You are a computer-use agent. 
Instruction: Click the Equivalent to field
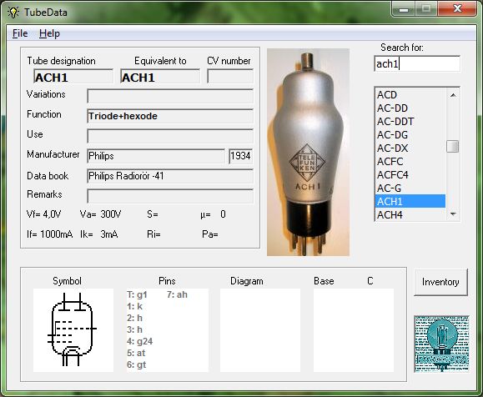pos(160,77)
